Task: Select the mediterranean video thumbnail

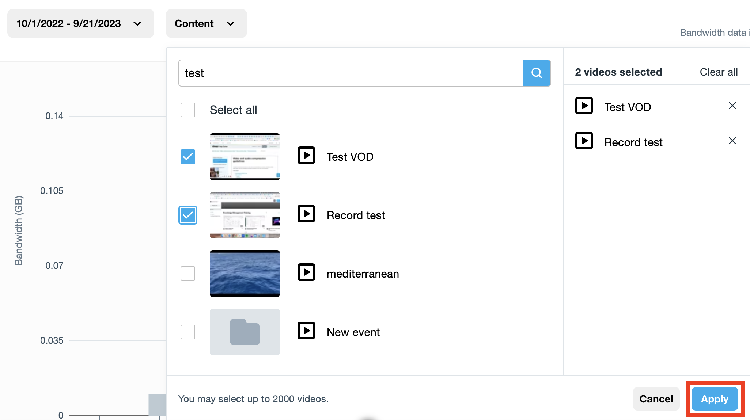Action: (245, 273)
